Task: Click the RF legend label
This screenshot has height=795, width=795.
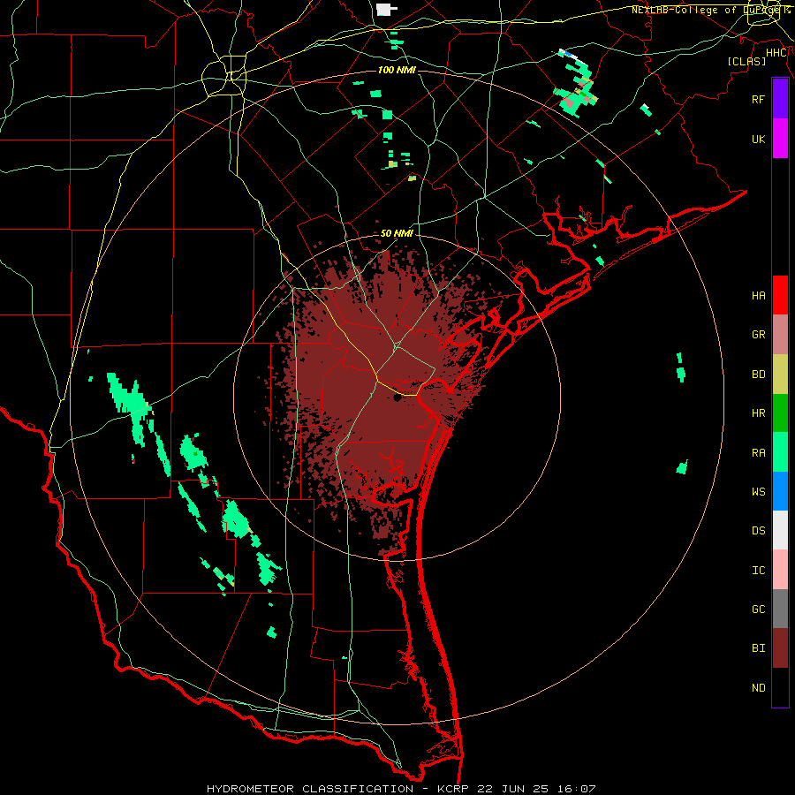Action: 759,100
